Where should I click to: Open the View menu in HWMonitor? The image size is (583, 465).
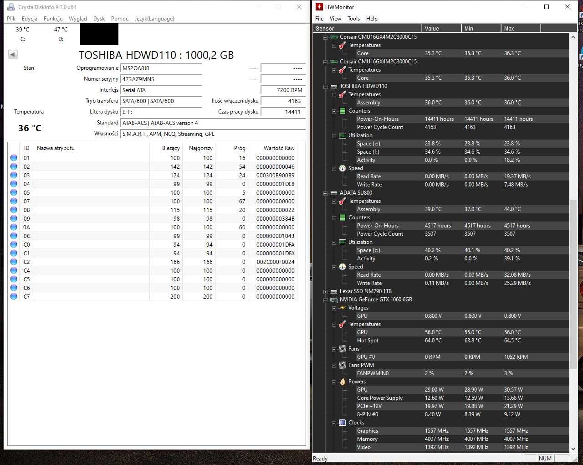coord(335,19)
